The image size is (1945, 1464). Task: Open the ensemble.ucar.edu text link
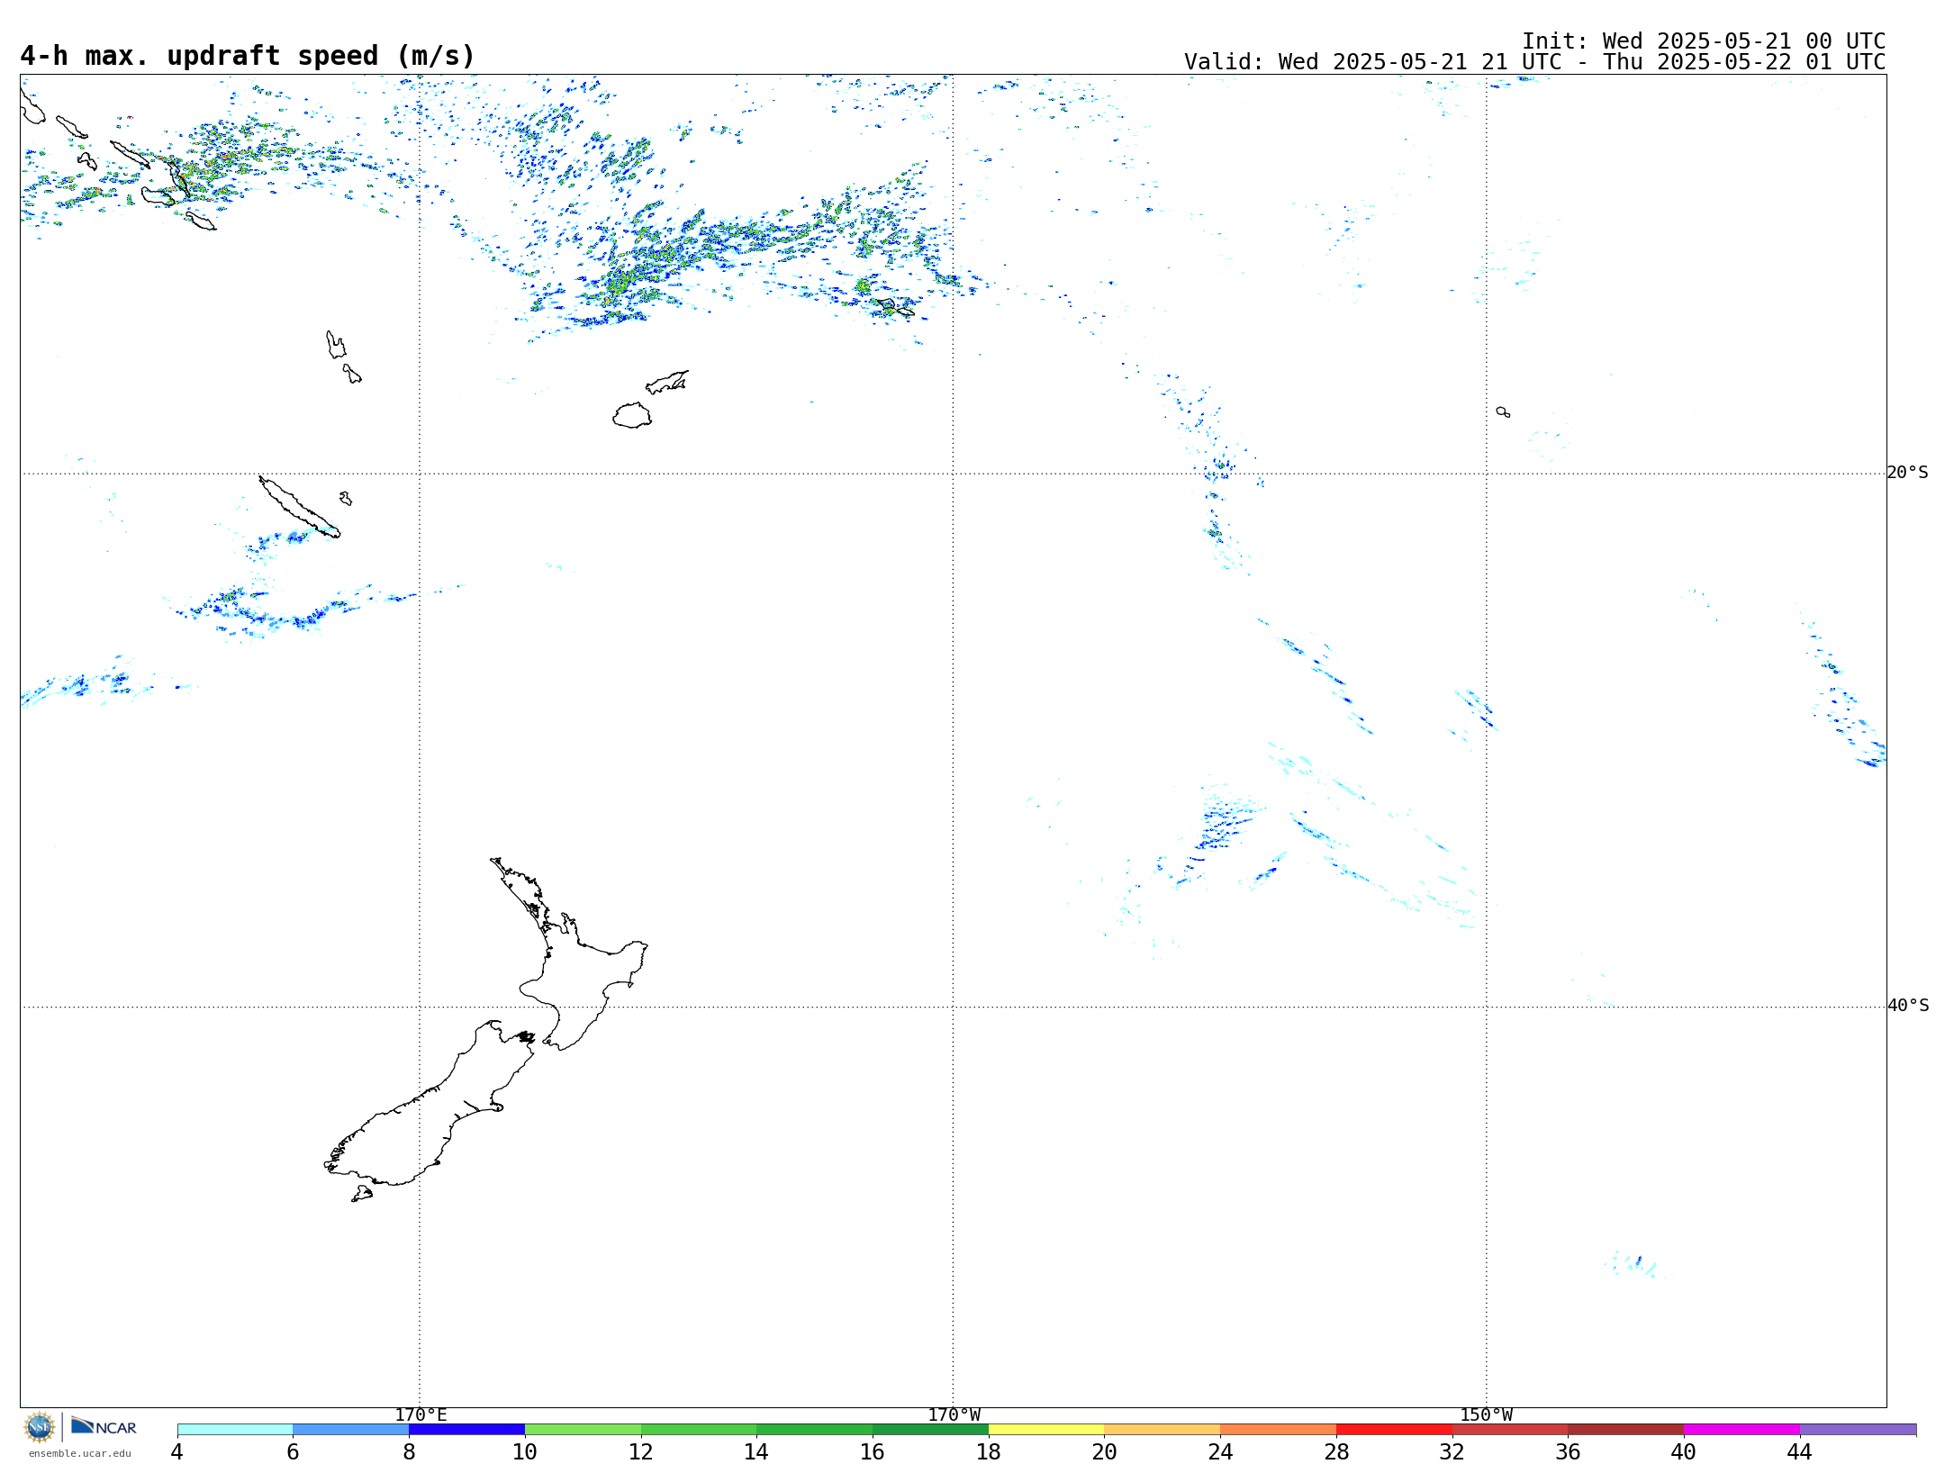[x=80, y=1453]
